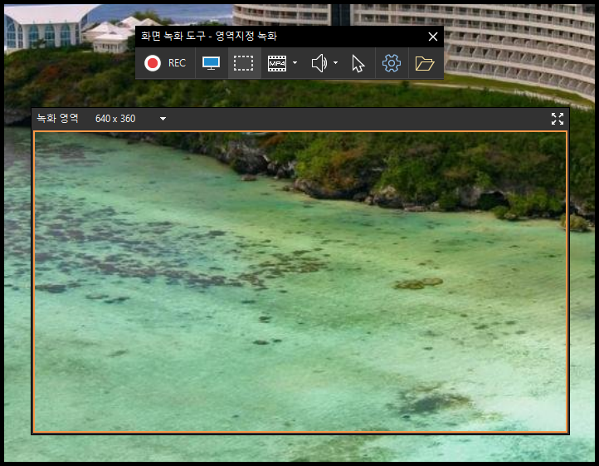599x466 pixels.
Task: Start recording with the REC button
Action: tap(165, 63)
